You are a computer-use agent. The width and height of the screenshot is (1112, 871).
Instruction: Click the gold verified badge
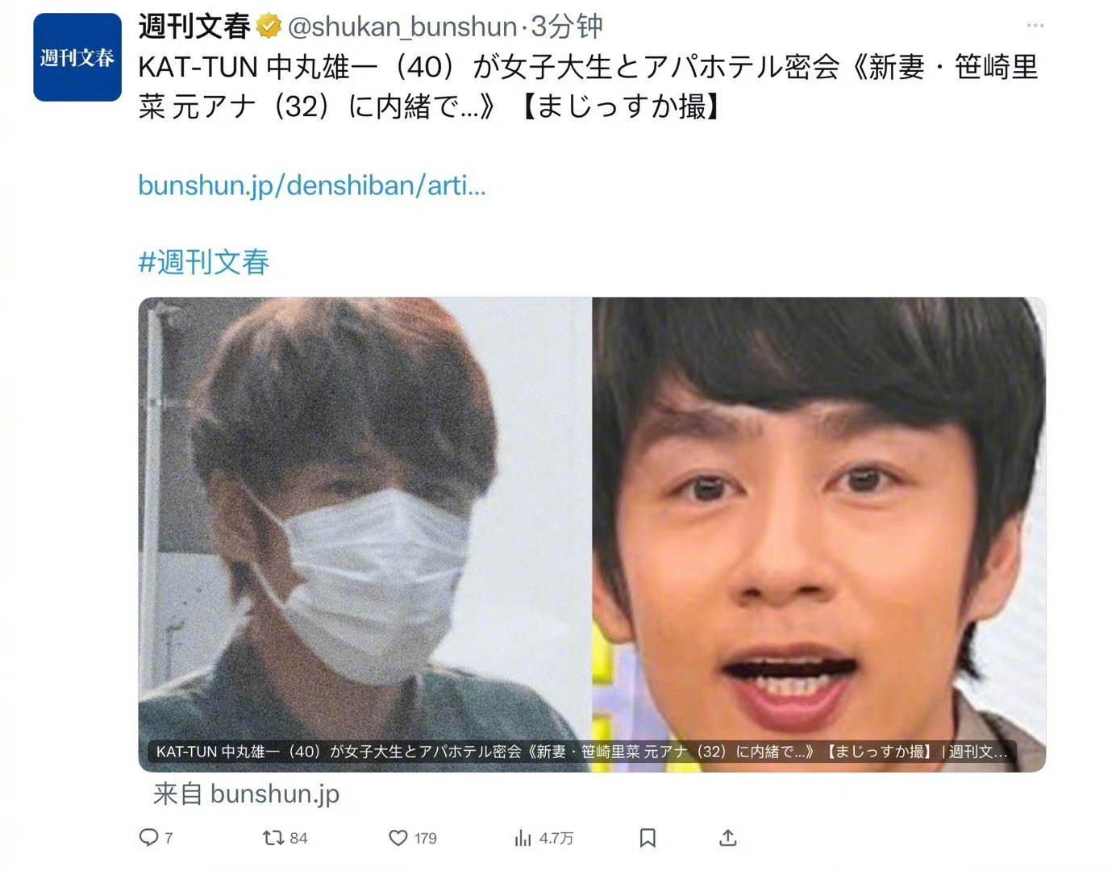point(269,27)
